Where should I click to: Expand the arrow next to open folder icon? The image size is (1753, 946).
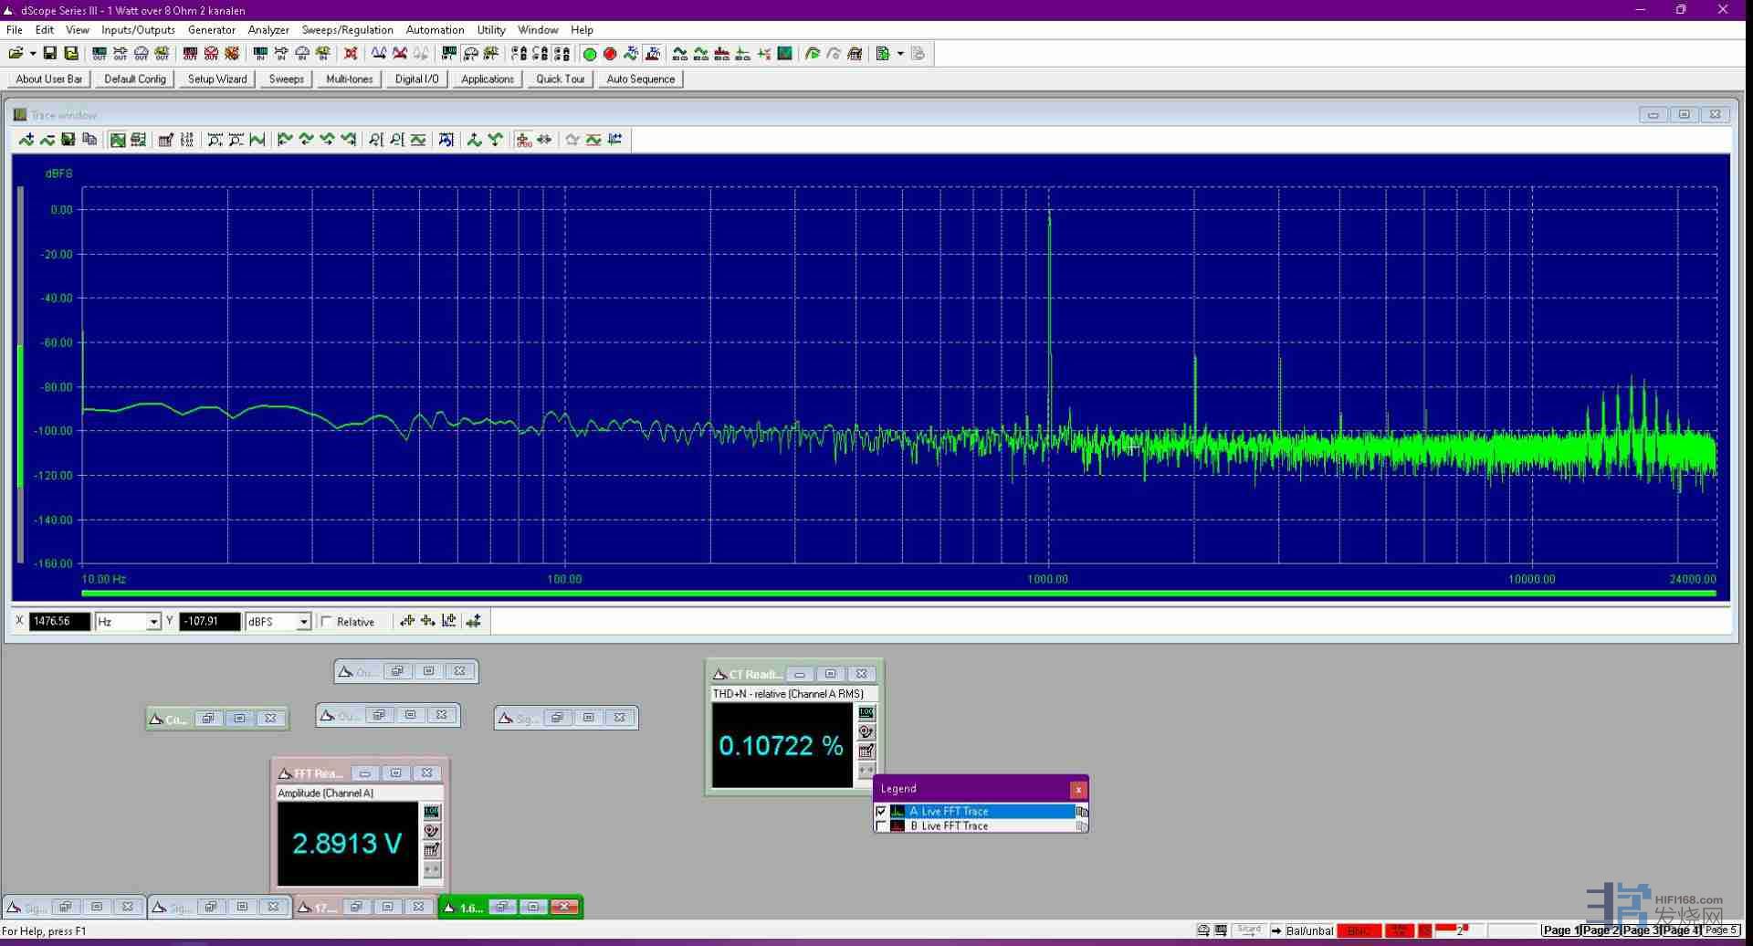[33, 54]
